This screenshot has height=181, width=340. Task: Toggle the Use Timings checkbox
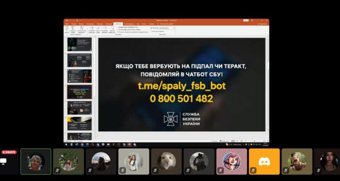(118, 29)
